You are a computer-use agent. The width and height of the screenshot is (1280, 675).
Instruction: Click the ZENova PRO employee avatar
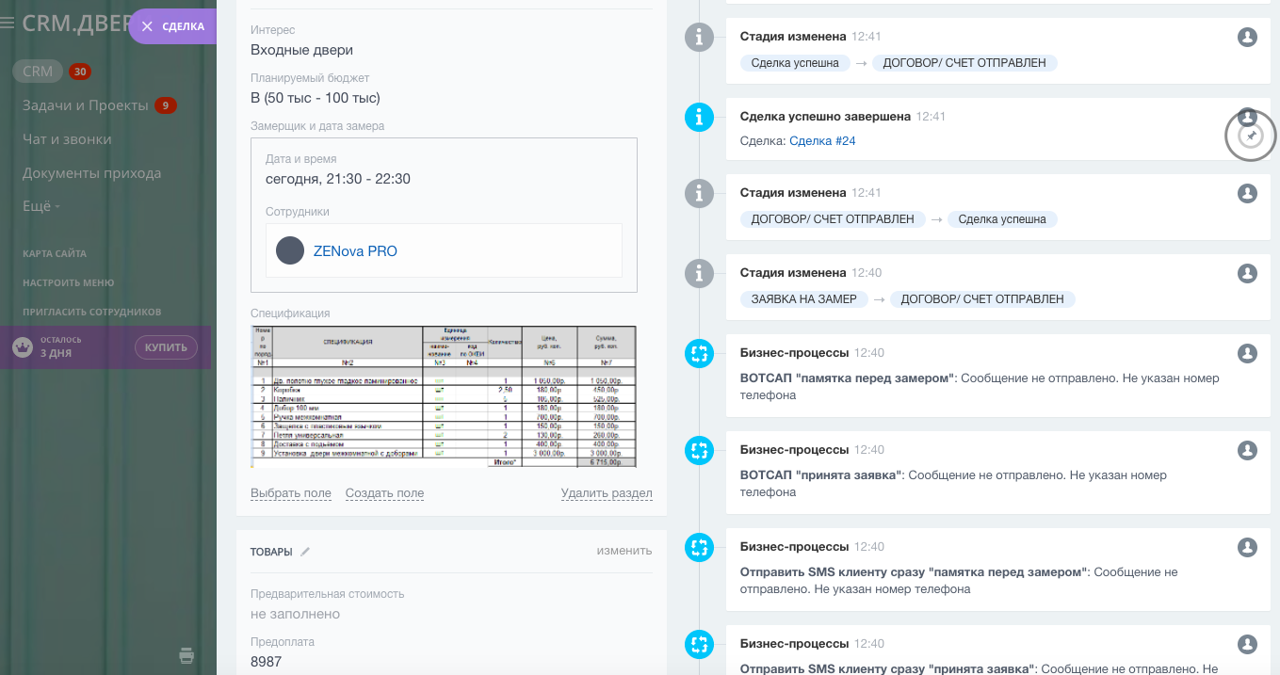(x=290, y=250)
